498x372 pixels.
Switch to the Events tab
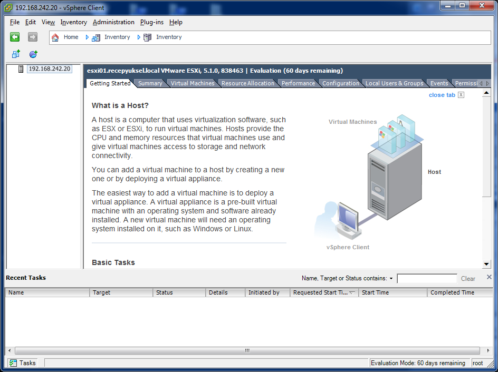tap(439, 83)
